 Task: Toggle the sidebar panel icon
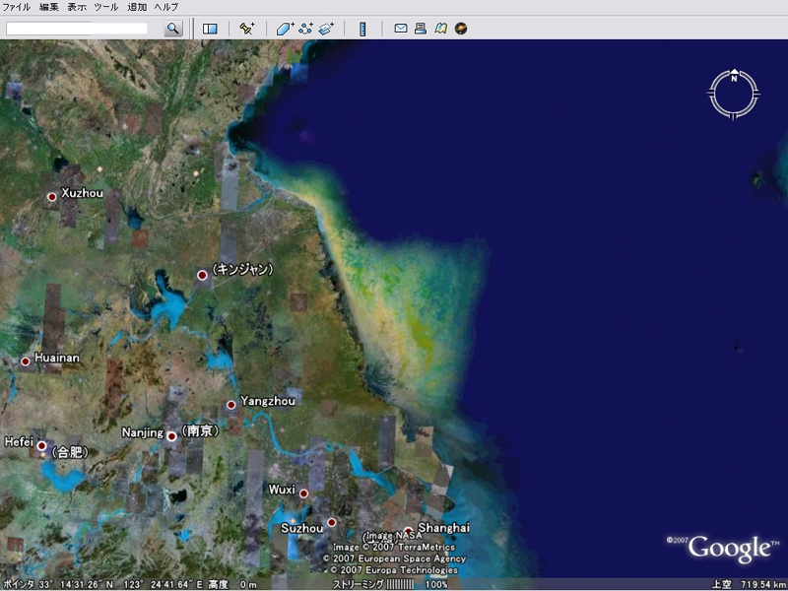click(210, 29)
